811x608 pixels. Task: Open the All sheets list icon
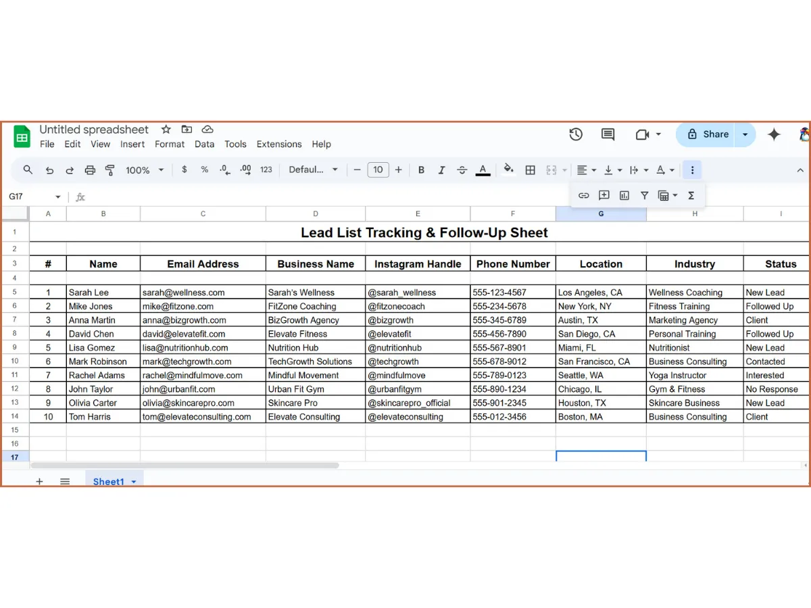(65, 481)
